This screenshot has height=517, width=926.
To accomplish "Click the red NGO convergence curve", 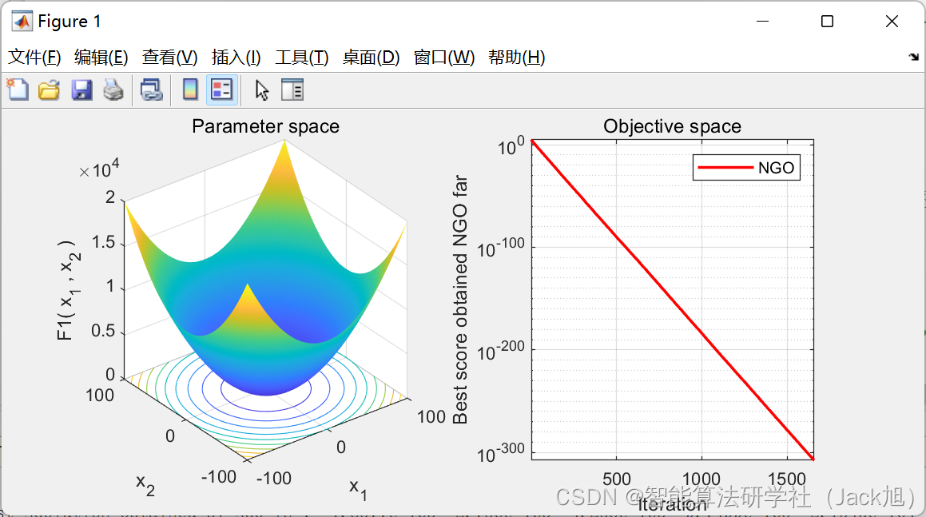I will [x=672, y=300].
